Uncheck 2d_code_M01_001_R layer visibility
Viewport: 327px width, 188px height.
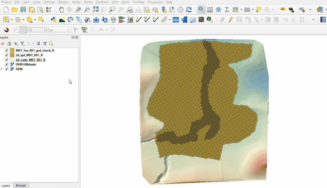[x=7, y=60]
